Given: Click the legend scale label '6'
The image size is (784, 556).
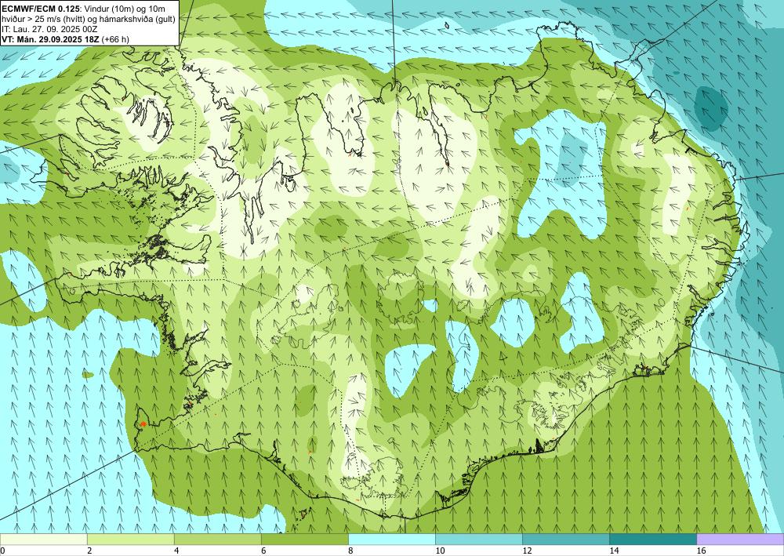Looking at the screenshot, I should [263, 551].
